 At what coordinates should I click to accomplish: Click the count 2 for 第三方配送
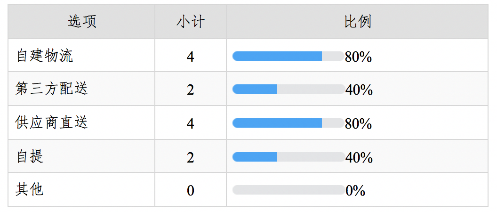coord(190,90)
